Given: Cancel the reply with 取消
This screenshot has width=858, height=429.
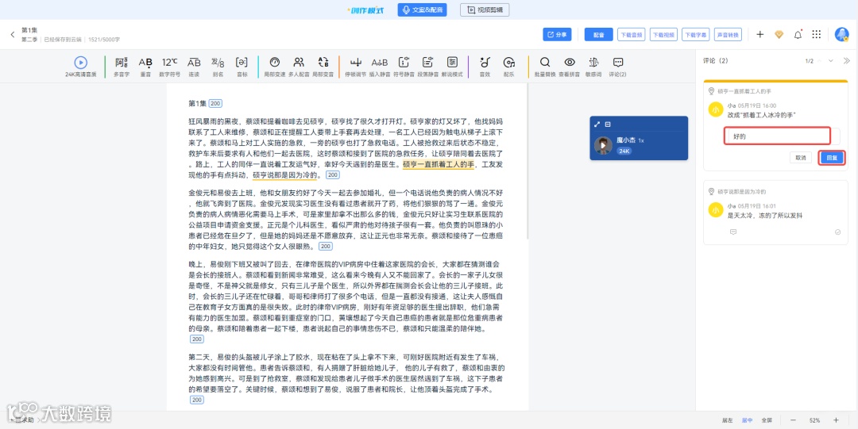Looking at the screenshot, I should click(801, 157).
